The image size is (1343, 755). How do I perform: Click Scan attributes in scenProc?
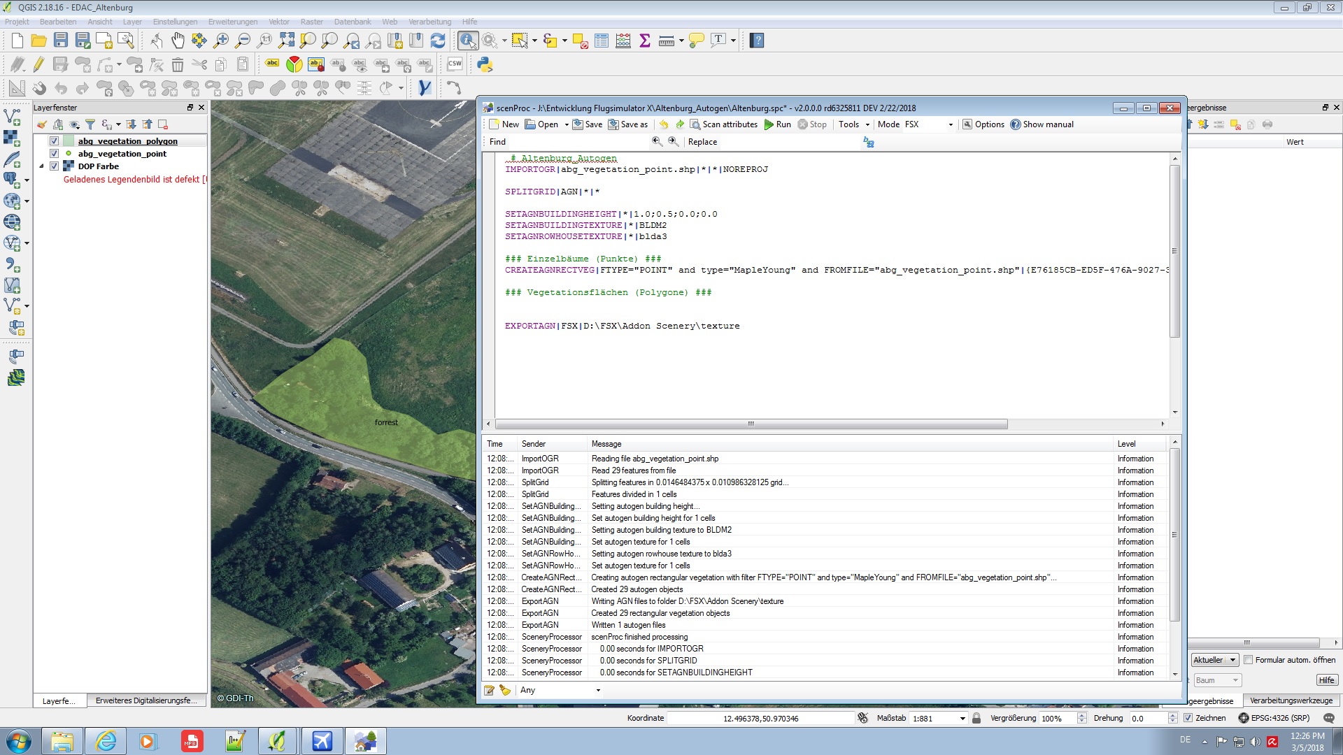point(723,124)
